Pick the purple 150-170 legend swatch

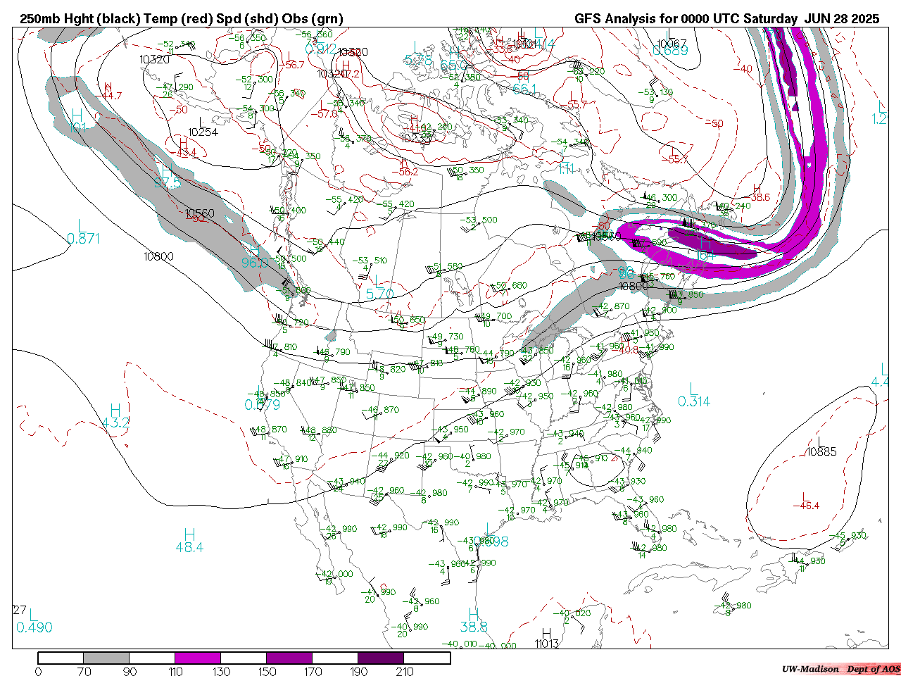point(289,658)
